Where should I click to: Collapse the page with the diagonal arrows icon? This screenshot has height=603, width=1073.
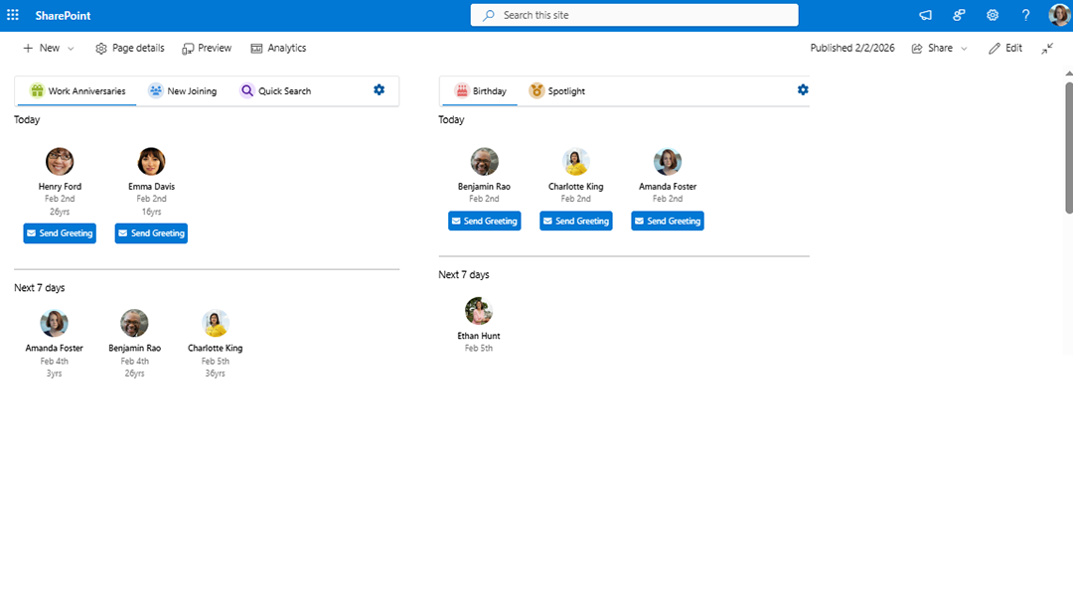tap(1046, 48)
